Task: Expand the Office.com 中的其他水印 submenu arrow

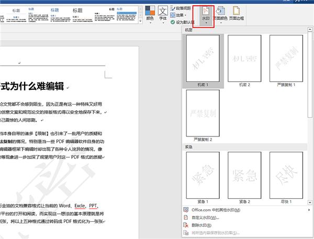Action: (x=309, y=210)
